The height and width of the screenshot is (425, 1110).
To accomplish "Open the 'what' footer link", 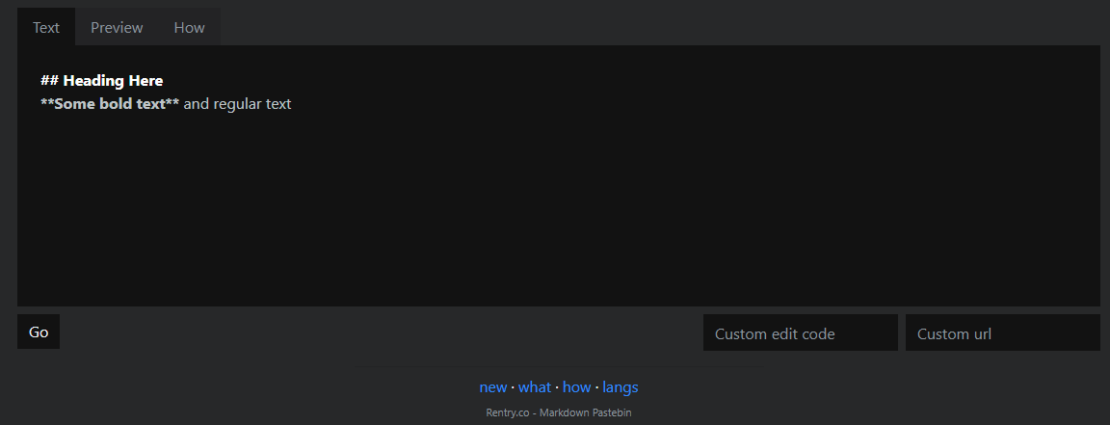I will pyautogui.click(x=535, y=387).
